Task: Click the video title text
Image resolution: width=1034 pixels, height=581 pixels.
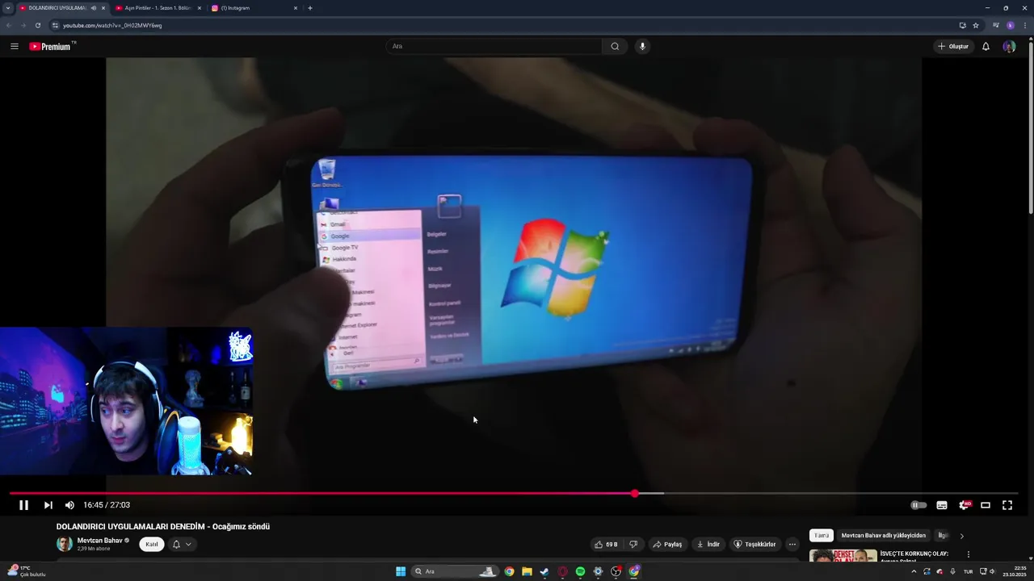Action: [x=163, y=526]
